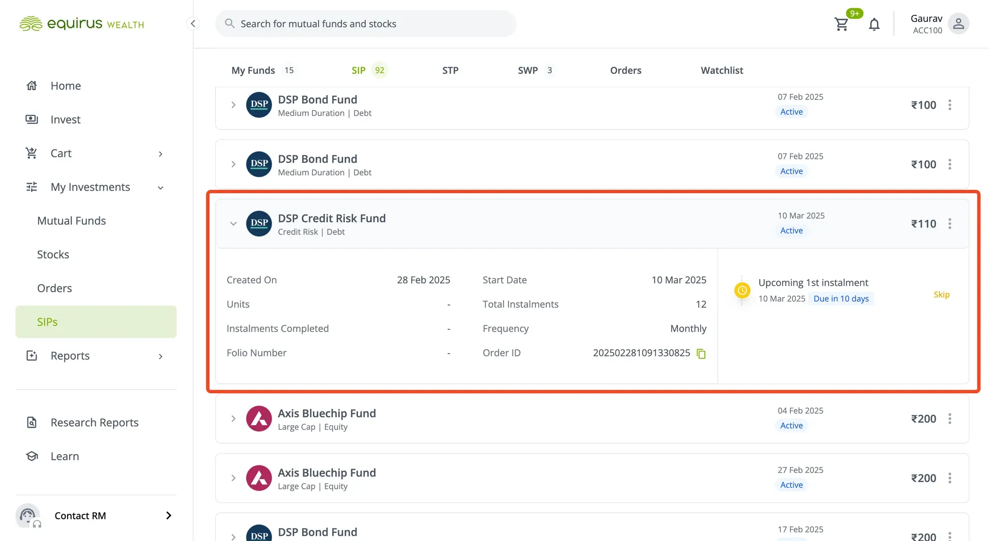The width and height of the screenshot is (989, 541).
Task: Click the upcoming instalment clock icon
Action: click(742, 290)
